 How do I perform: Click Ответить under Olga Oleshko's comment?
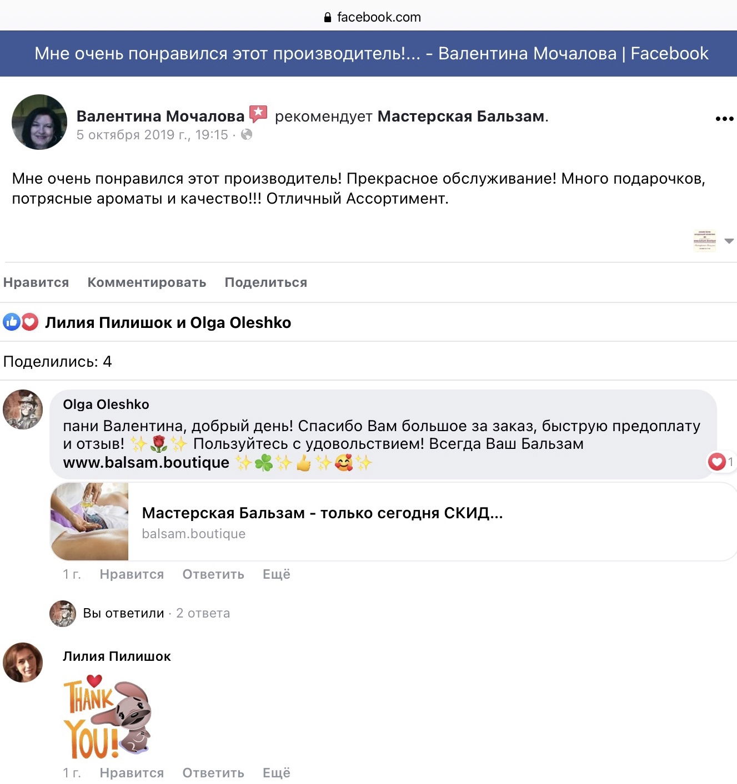[213, 574]
